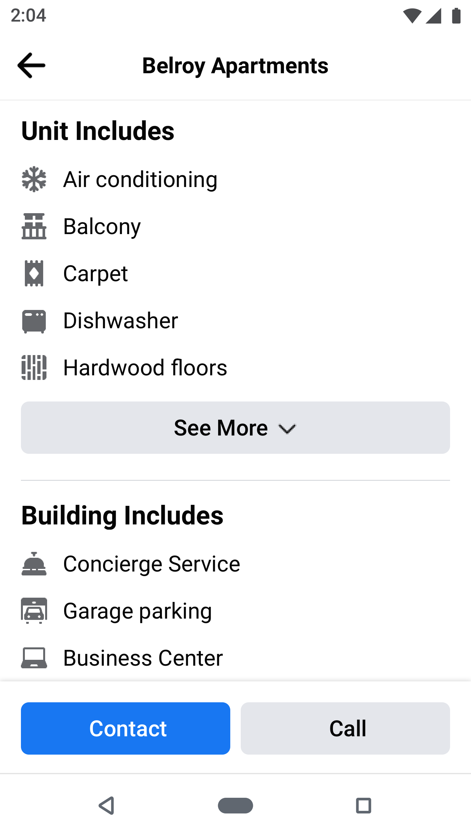Tap the carpet icon
The height and width of the screenshot is (837, 471).
tap(34, 273)
